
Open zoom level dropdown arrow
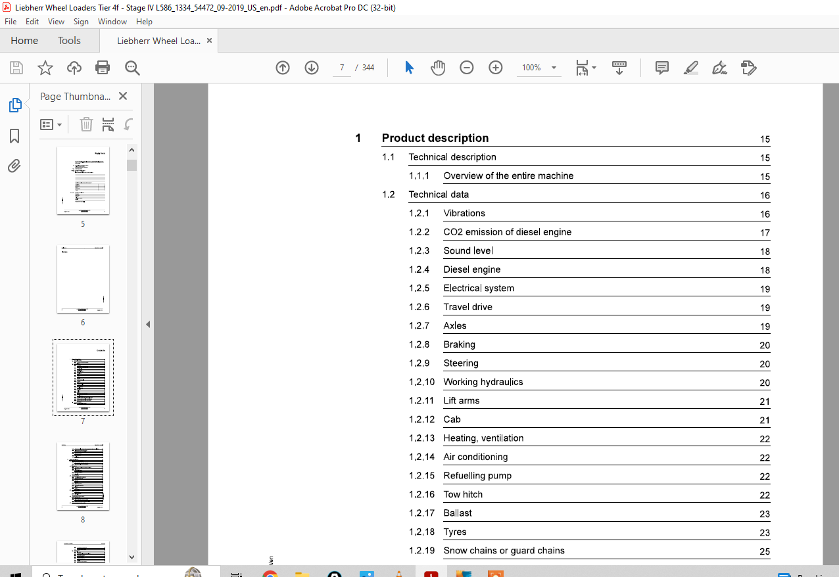pyautogui.click(x=554, y=68)
